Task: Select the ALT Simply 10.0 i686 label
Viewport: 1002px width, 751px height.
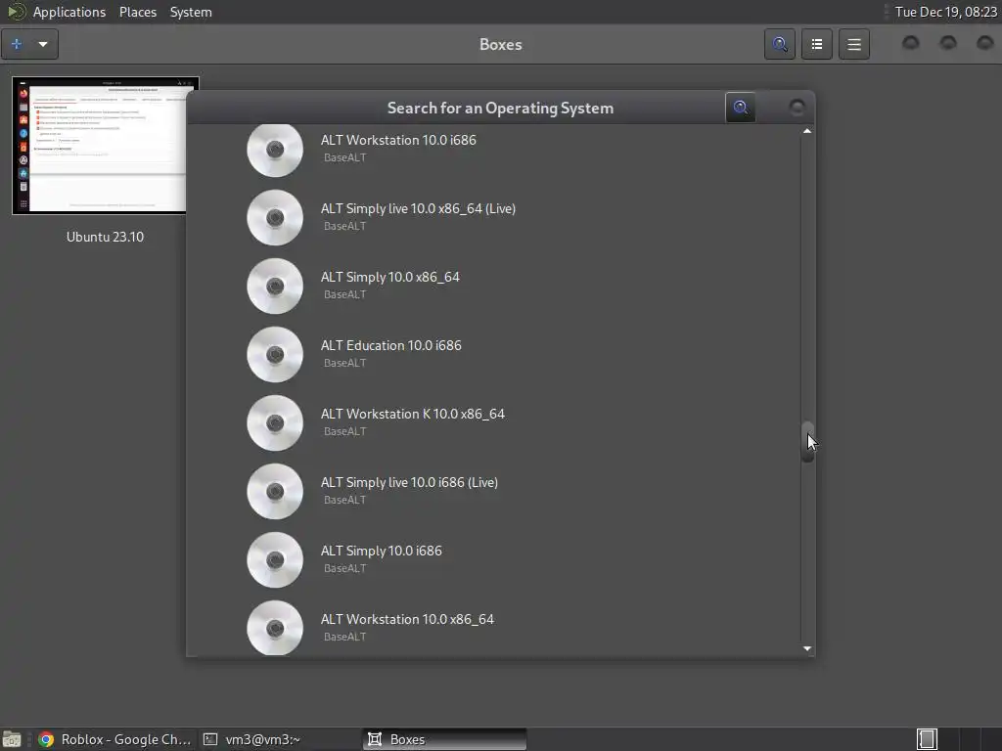Action: coord(381,550)
